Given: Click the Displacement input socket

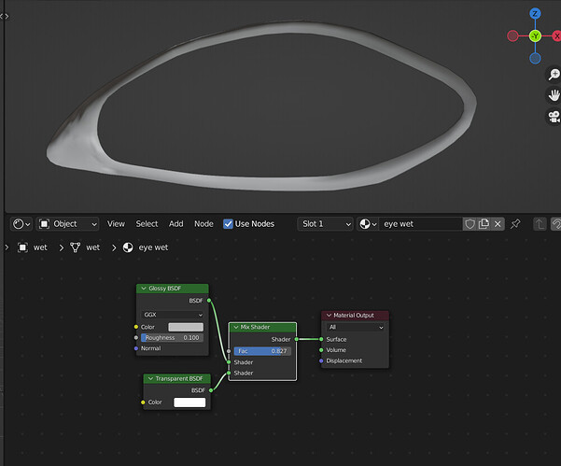Looking at the screenshot, I should pyautogui.click(x=321, y=360).
